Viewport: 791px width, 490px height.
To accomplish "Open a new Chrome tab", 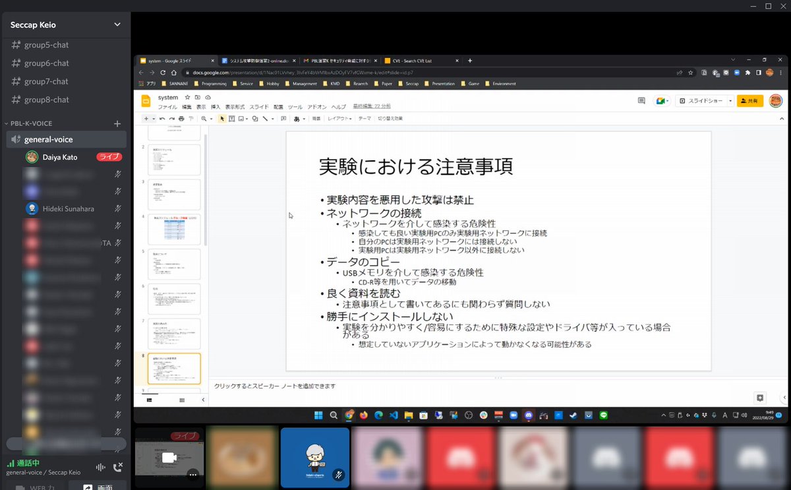I will (x=470, y=61).
